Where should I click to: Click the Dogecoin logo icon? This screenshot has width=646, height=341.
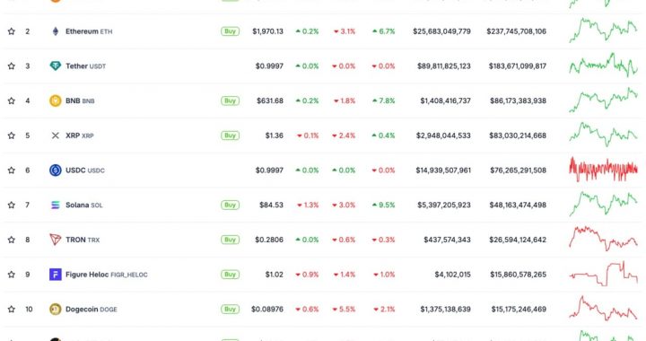coord(56,310)
